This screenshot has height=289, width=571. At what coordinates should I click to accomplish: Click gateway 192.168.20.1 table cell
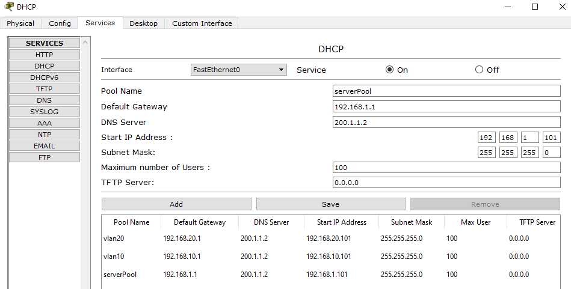(182, 239)
